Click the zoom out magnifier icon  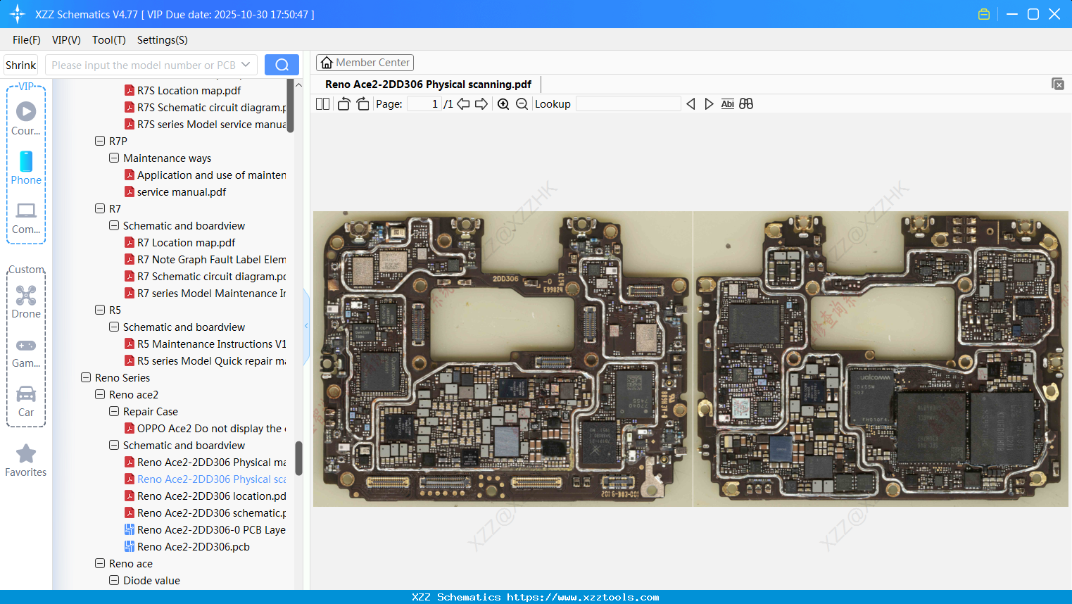pos(522,104)
